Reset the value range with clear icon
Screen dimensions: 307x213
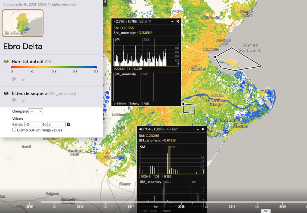pyautogui.click(x=68, y=124)
